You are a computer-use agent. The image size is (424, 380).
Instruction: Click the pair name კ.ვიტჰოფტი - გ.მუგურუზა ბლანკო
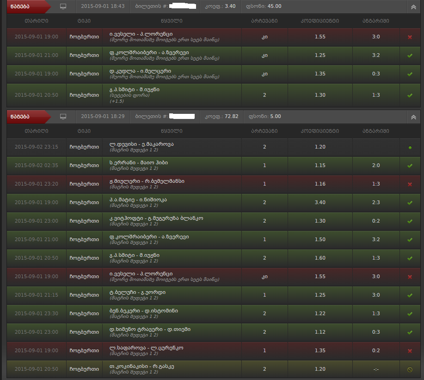(x=156, y=218)
